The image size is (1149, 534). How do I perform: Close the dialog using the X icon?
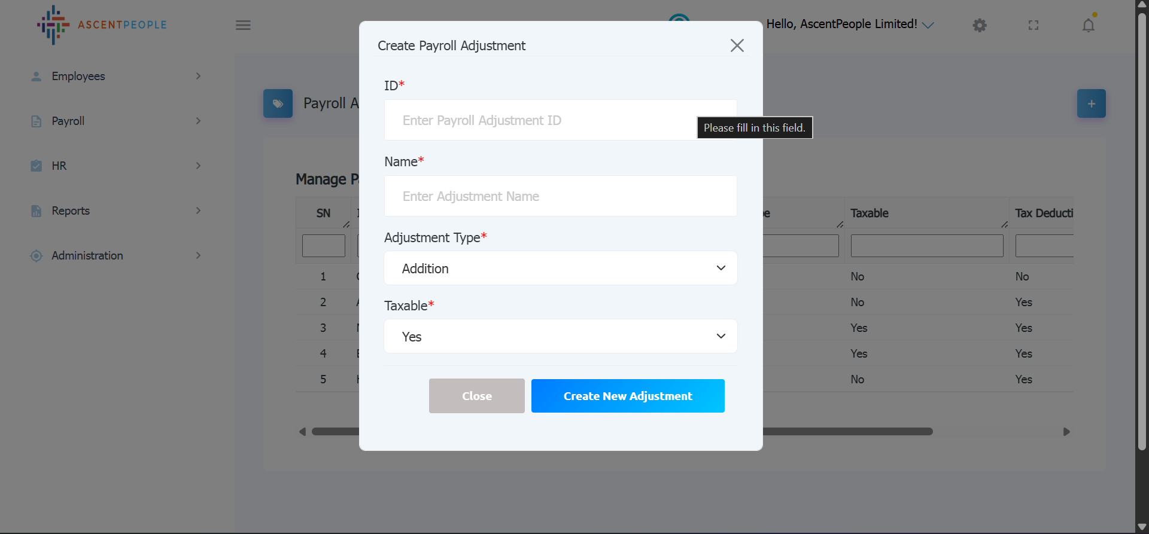coord(737,45)
